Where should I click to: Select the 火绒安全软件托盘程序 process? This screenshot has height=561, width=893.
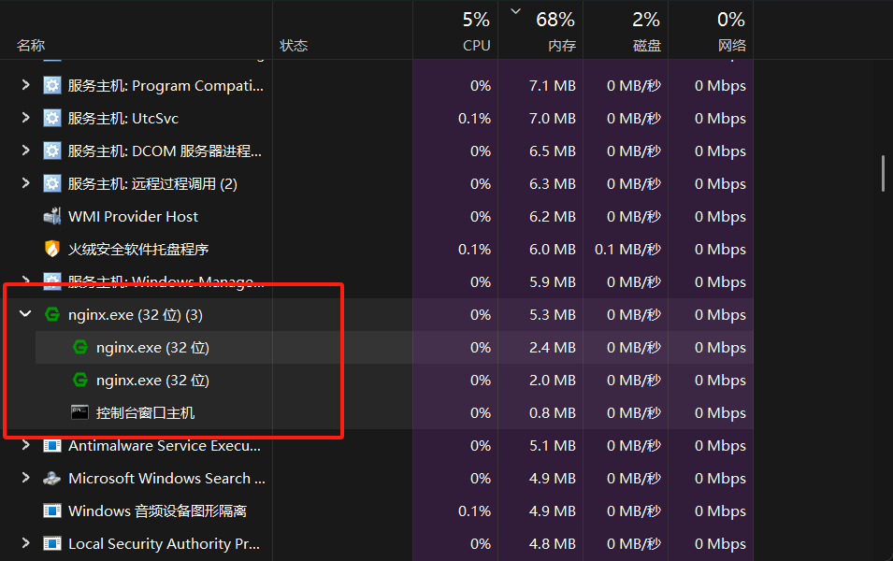(138, 249)
